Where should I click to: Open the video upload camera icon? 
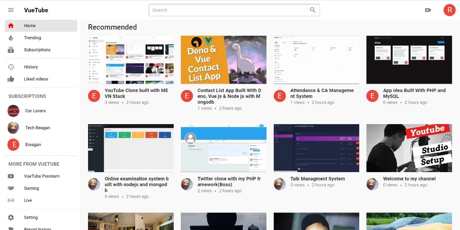pyautogui.click(x=428, y=10)
